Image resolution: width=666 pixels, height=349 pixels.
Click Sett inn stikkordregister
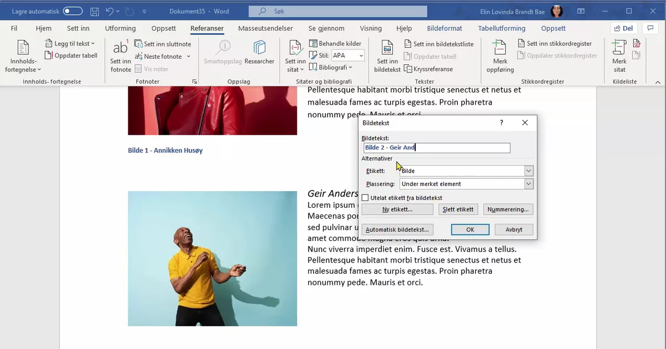[x=554, y=43]
